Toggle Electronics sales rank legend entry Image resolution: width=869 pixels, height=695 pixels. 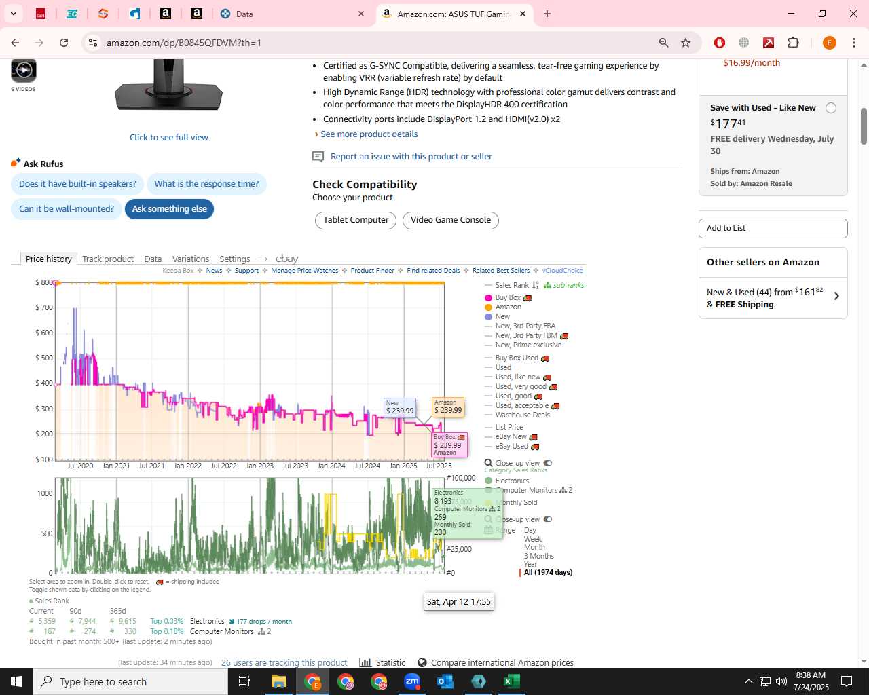click(506, 481)
